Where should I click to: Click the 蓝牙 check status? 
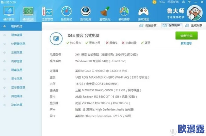point(145,43)
